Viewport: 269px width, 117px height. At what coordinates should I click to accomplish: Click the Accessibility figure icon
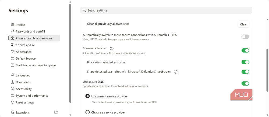click(x=12, y=89)
